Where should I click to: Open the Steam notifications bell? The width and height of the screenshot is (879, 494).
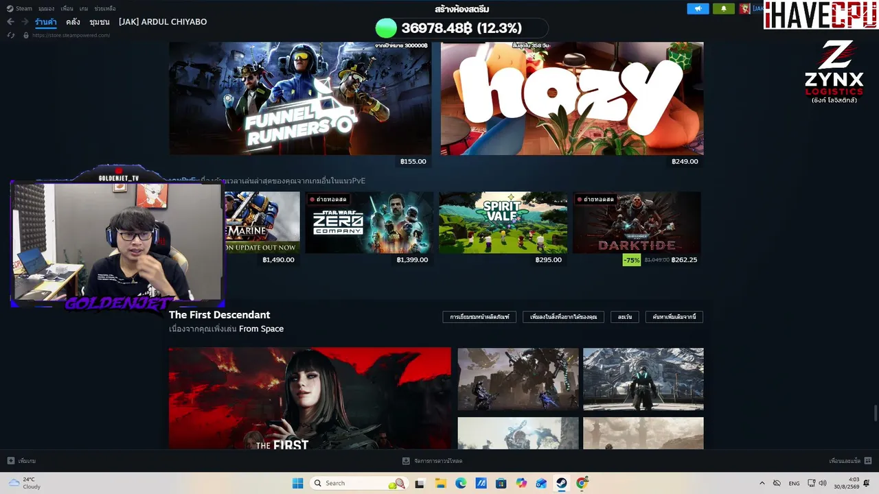(723, 8)
